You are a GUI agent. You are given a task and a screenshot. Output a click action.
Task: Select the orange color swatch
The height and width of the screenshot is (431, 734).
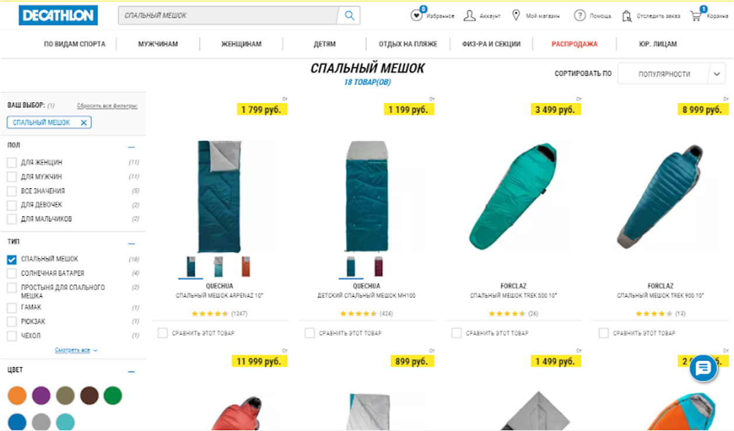click(x=17, y=395)
